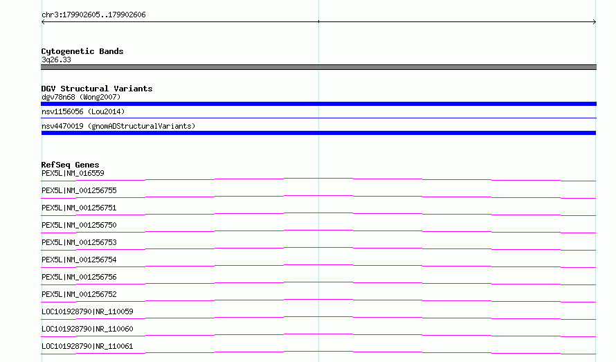Click the gray 3q26.33 cytogenetic band bar
The image size is (616, 362).
coord(318,67)
